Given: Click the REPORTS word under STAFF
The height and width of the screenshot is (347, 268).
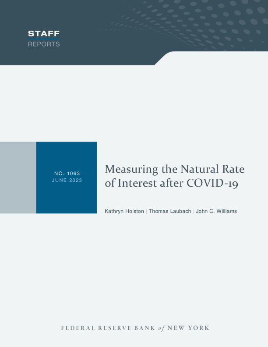Looking at the screenshot, I should [x=44, y=44].
